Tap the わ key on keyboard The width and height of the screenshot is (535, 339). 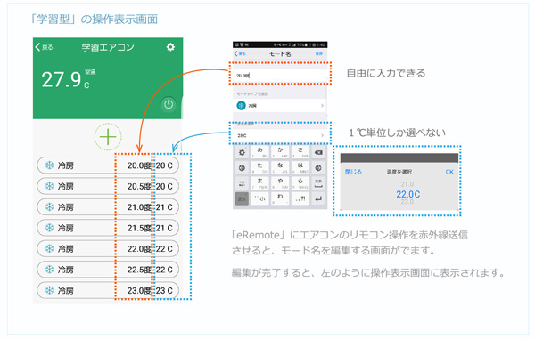280,198
